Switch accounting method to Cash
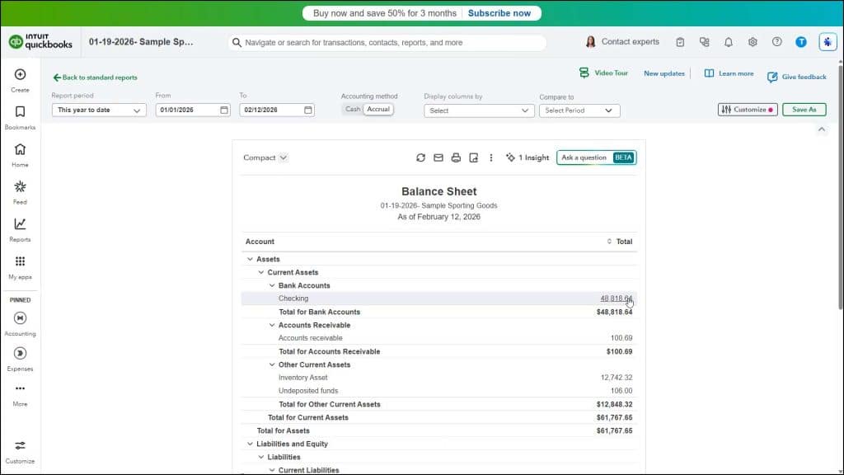This screenshot has height=475, width=844. coord(354,108)
